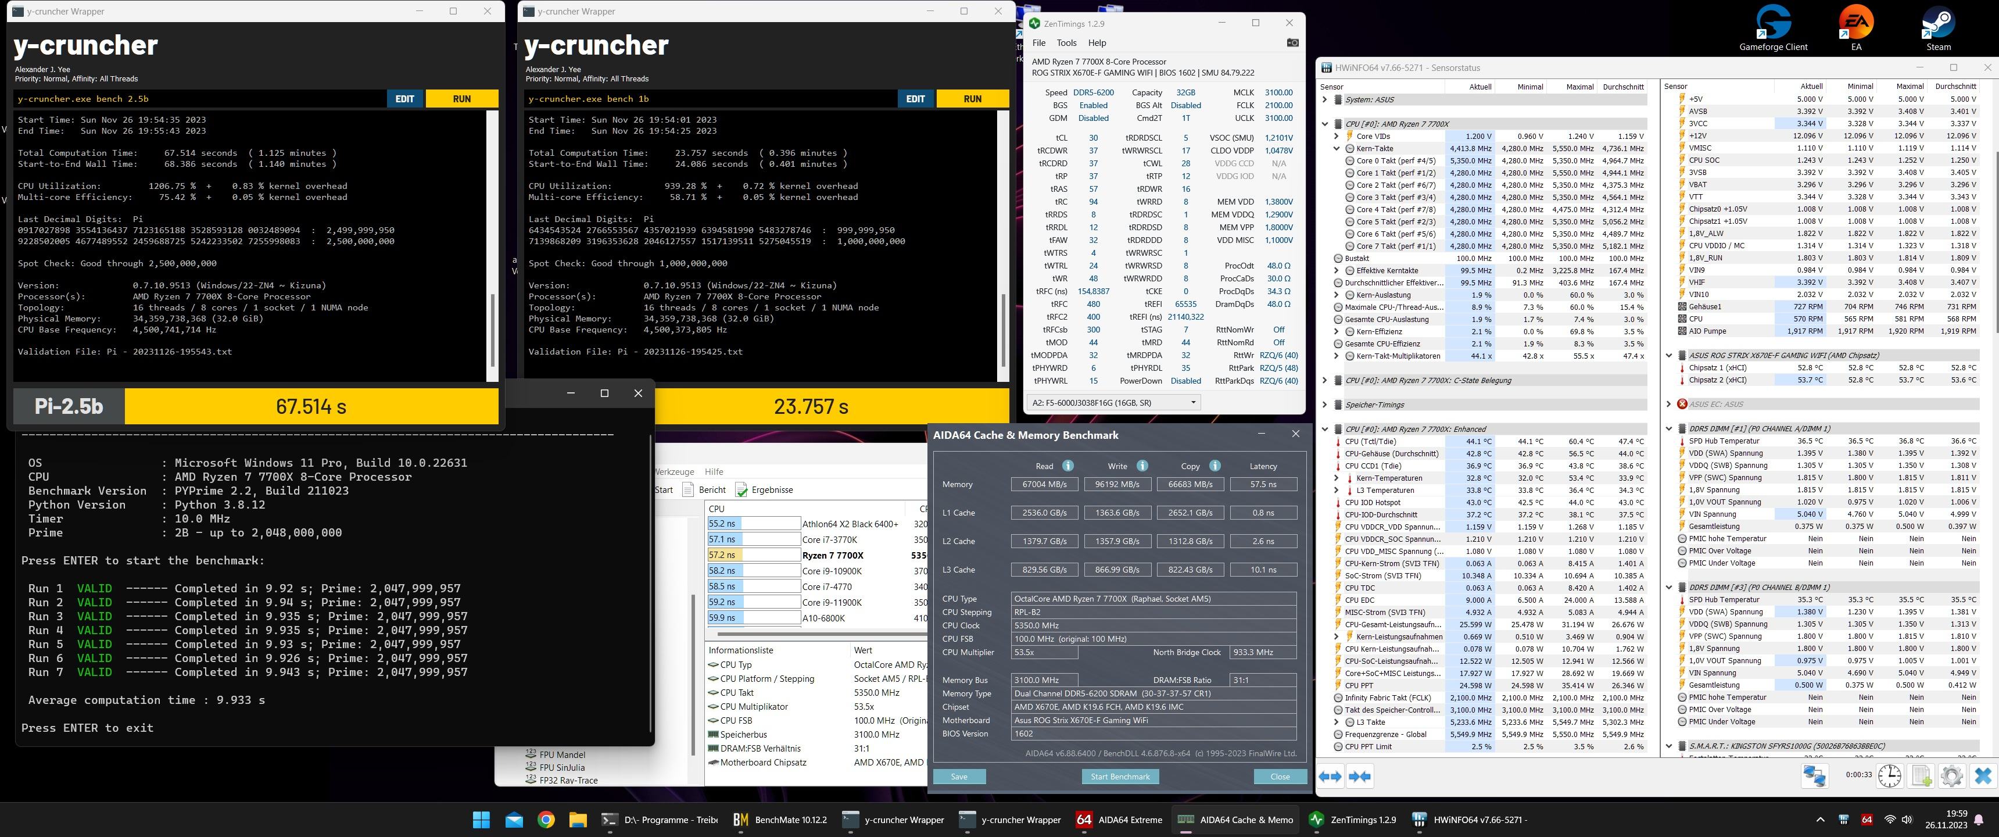Open HWiNFO remote monitoring network icon
The width and height of the screenshot is (1999, 837).
[1814, 775]
